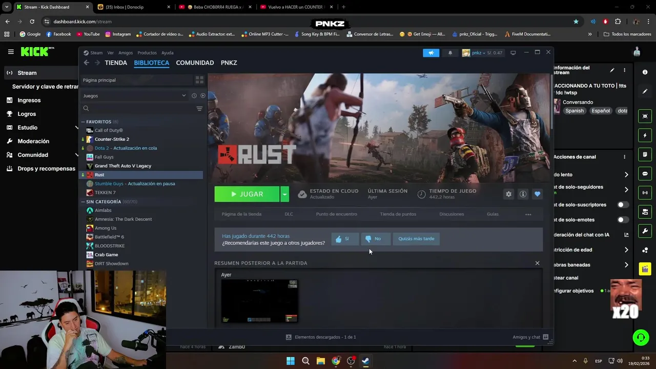Click Kick sidebar chat bubble icon

(645, 174)
